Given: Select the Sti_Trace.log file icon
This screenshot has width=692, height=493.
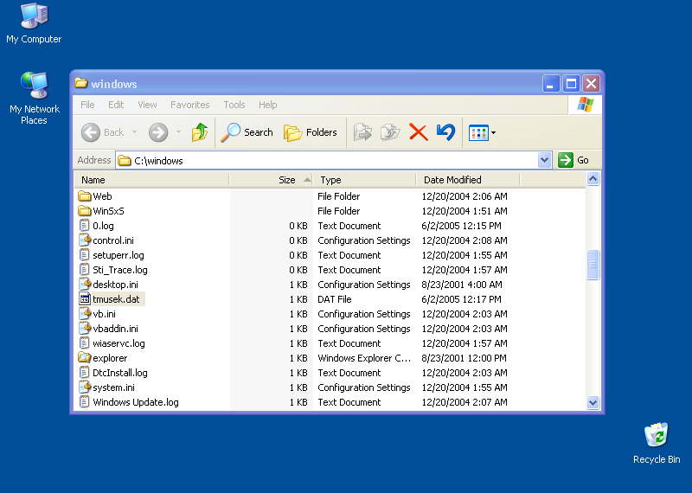Looking at the screenshot, I should [x=84, y=270].
